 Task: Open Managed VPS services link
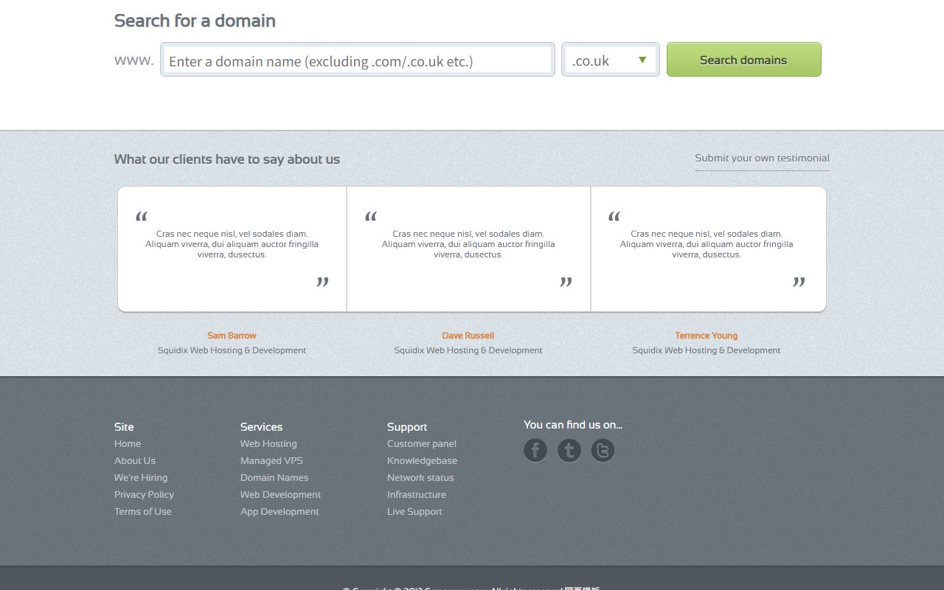pyautogui.click(x=271, y=461)
